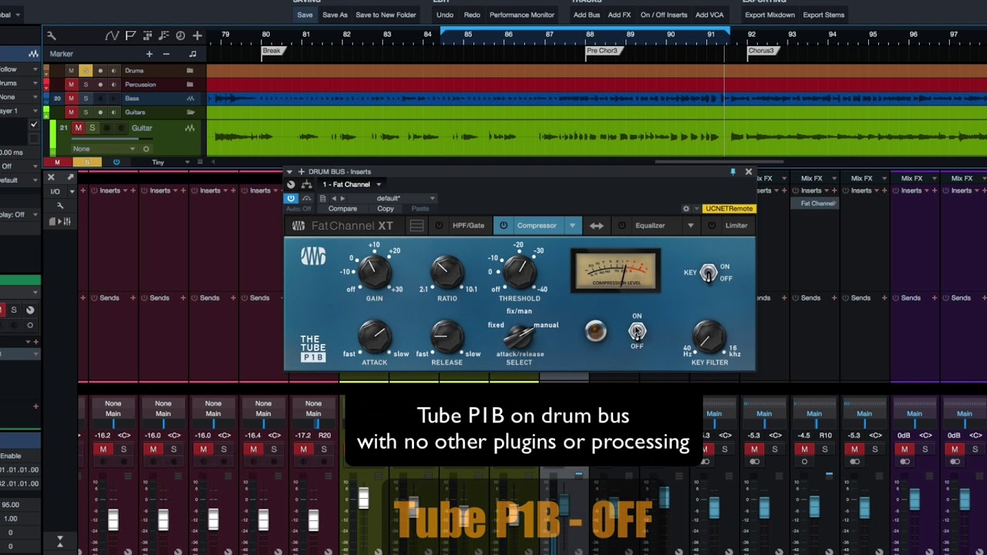The width and height of the screenshot is (987, 555).
Task: Unmute the Percussion track
Action: coord(71,84)
